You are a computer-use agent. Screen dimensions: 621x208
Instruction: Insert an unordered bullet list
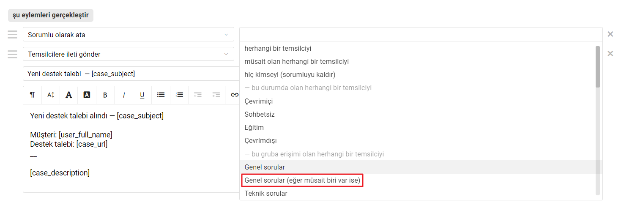click(161, 95)
